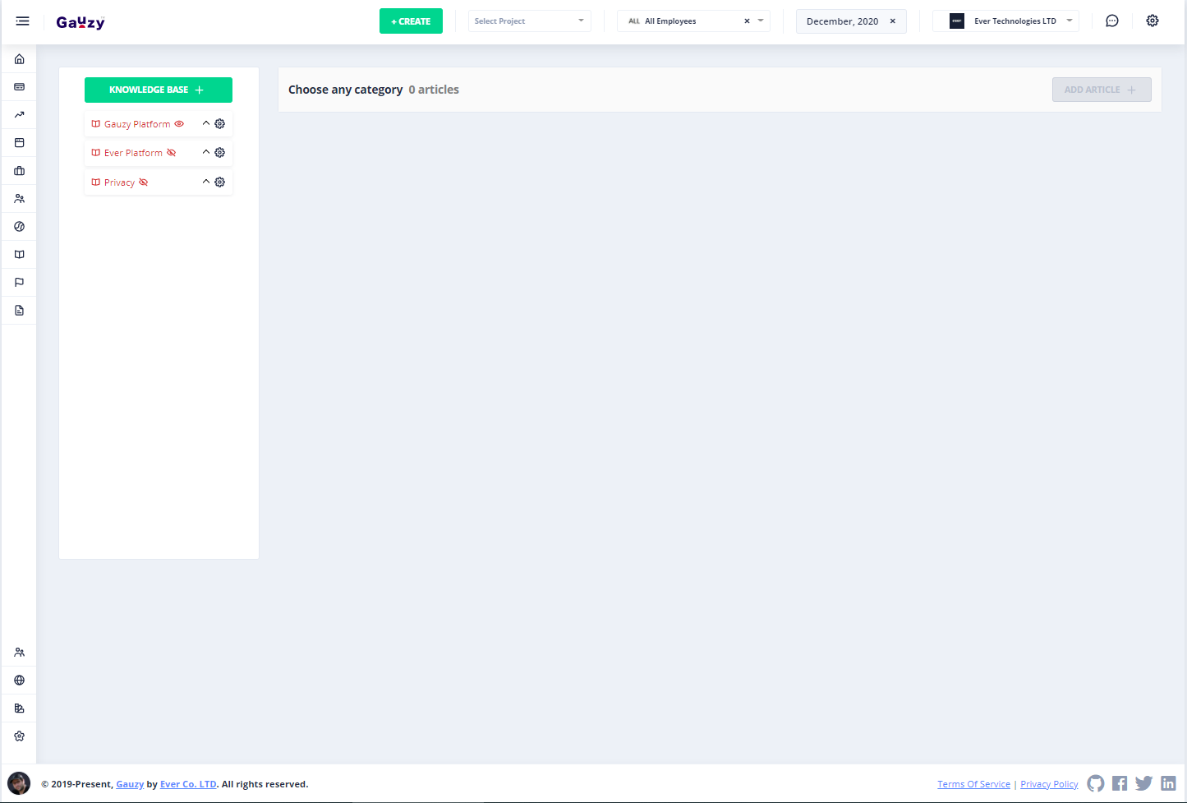Open the chat bubble icon in header
The image size is (1187, 803).
tap(1112, 21)
